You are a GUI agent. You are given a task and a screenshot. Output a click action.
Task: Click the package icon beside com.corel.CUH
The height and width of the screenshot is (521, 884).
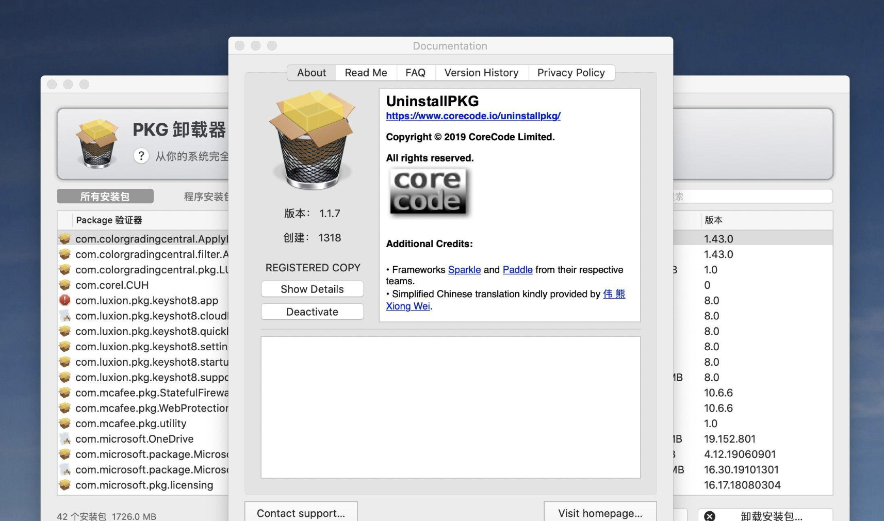pos(64,285)
